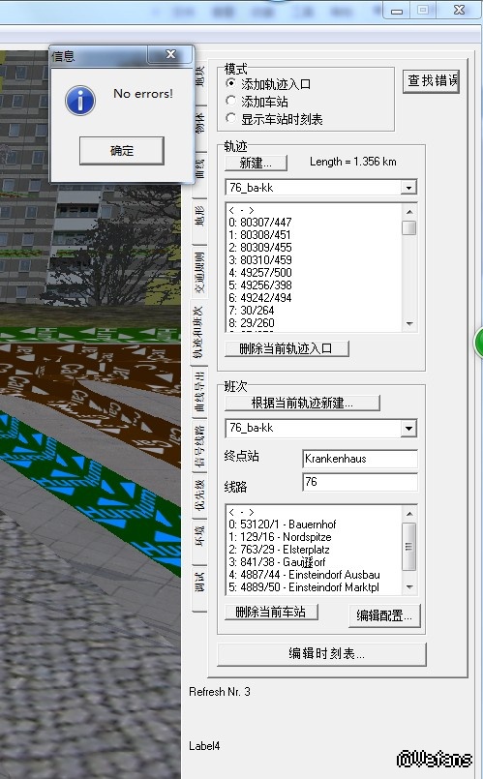Image resolution: width=483 pixels, height=779 pixels.
Task: Click the 确定 button in info dialog
Action: [122, 151]
